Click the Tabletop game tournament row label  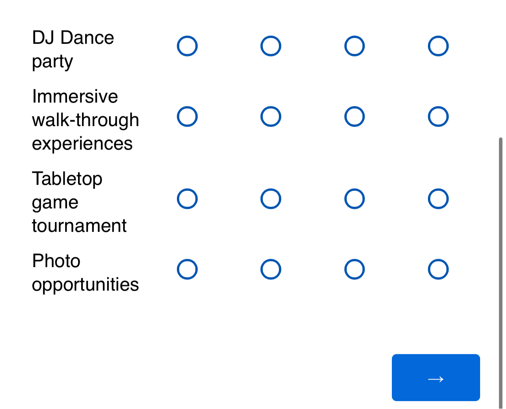[x=79, y=202]
